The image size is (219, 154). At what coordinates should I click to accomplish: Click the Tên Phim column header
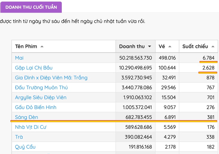click(x=26, y=46)
